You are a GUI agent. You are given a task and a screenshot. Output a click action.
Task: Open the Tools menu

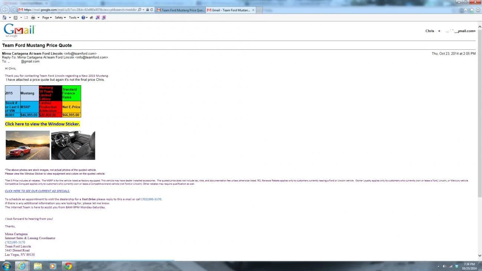point(74,17)
